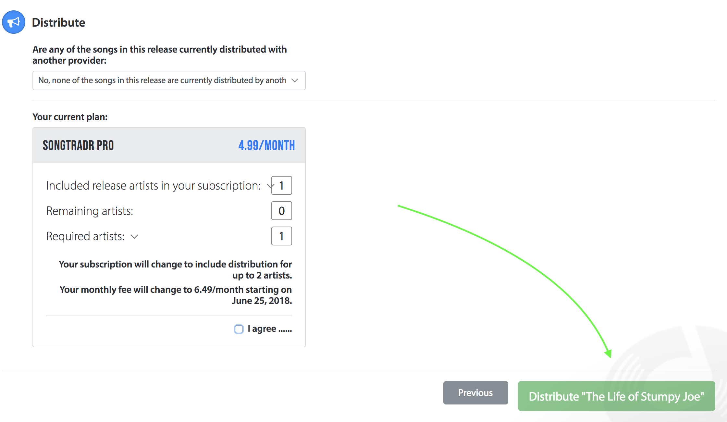
Task: Open the other-provider distribution dropdown
Action: coord(169,81)
